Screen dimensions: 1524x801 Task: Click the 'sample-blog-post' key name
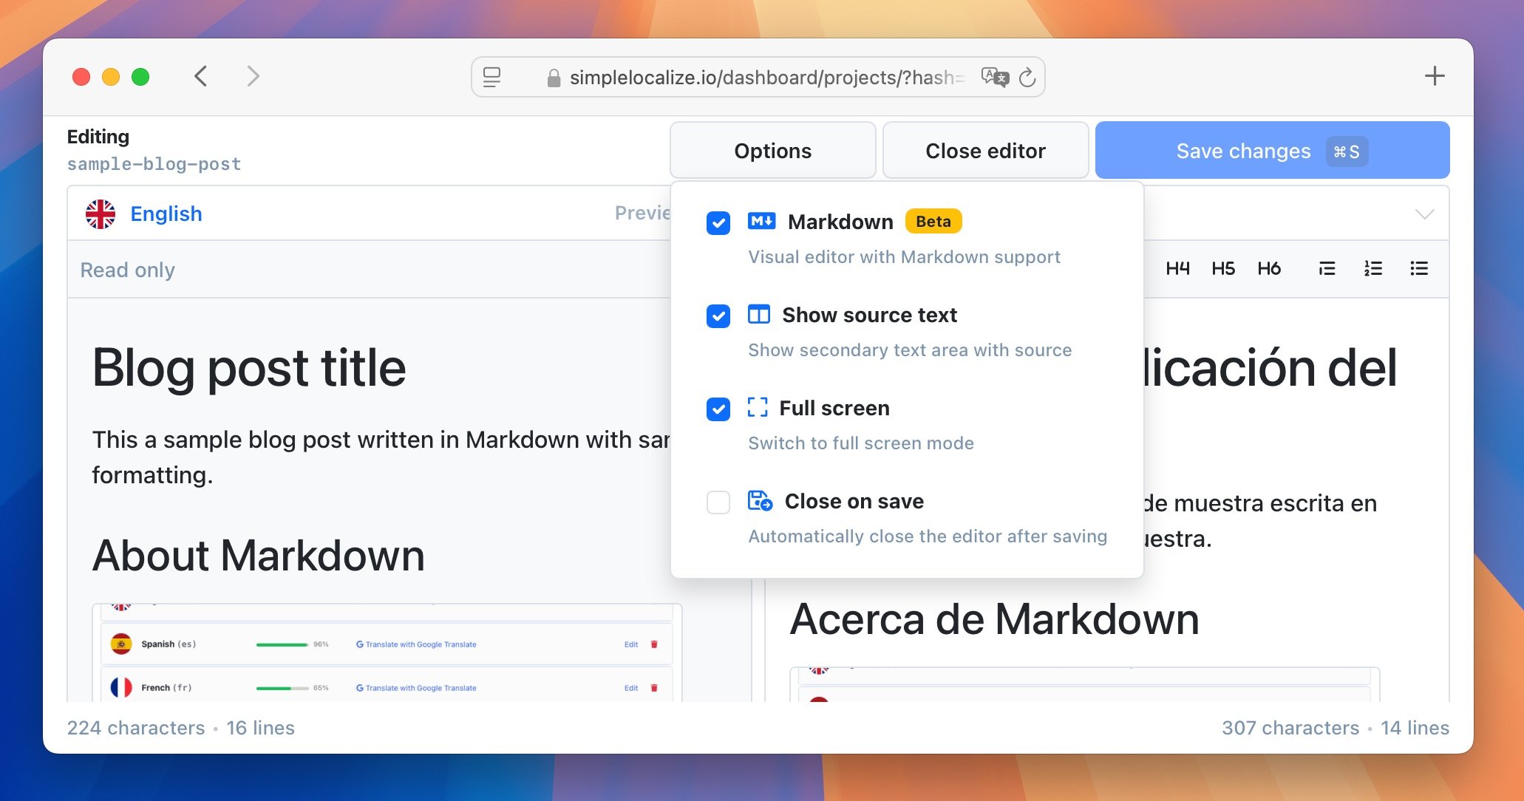(x=154, y=164)
